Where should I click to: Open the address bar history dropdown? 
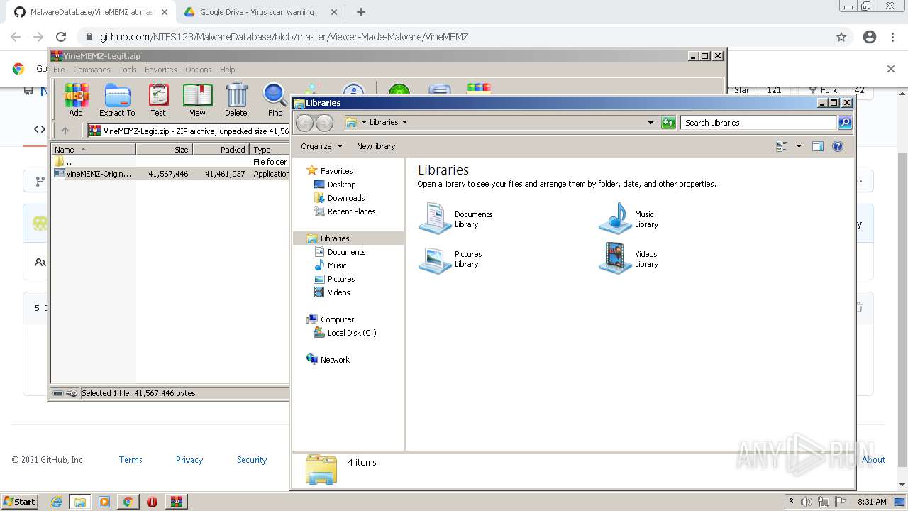pos(650,123)
